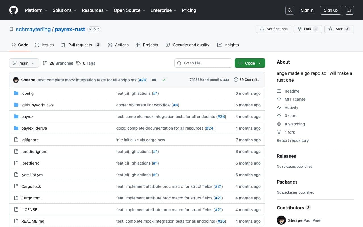Click the Sign up button
The width and height of the screenshot is (363, 227).
[x=331, y=10]
